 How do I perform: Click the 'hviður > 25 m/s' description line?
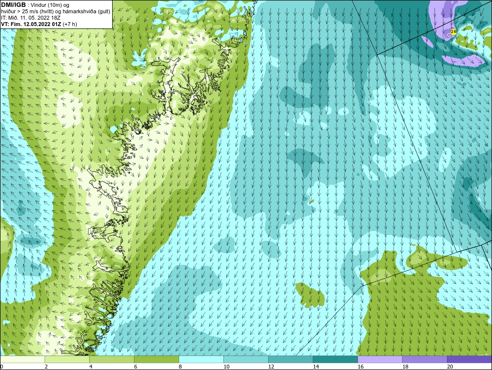56,11
